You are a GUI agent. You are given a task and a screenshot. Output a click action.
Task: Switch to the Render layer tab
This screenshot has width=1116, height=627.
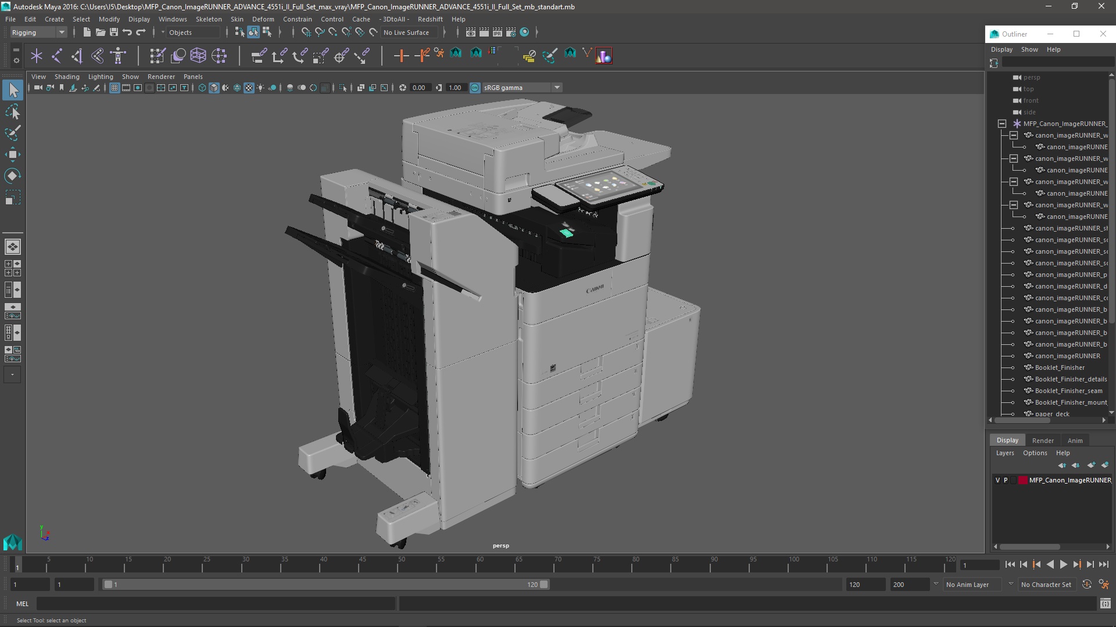tap(1043, 441)
